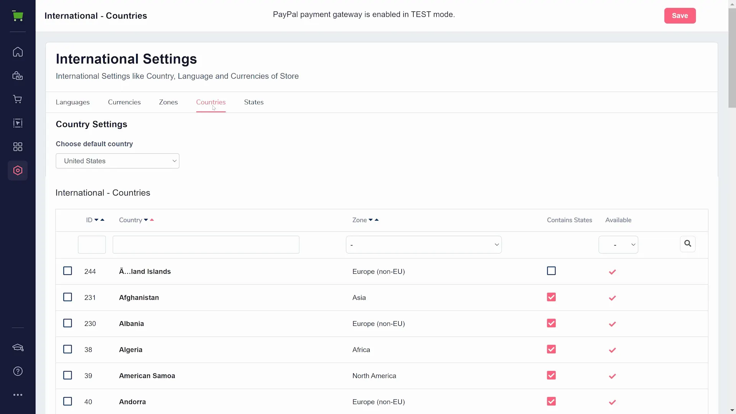Viewport: 736px width, 414px height.
Task: Enable Contains States for ID 244
Action: 551,271
